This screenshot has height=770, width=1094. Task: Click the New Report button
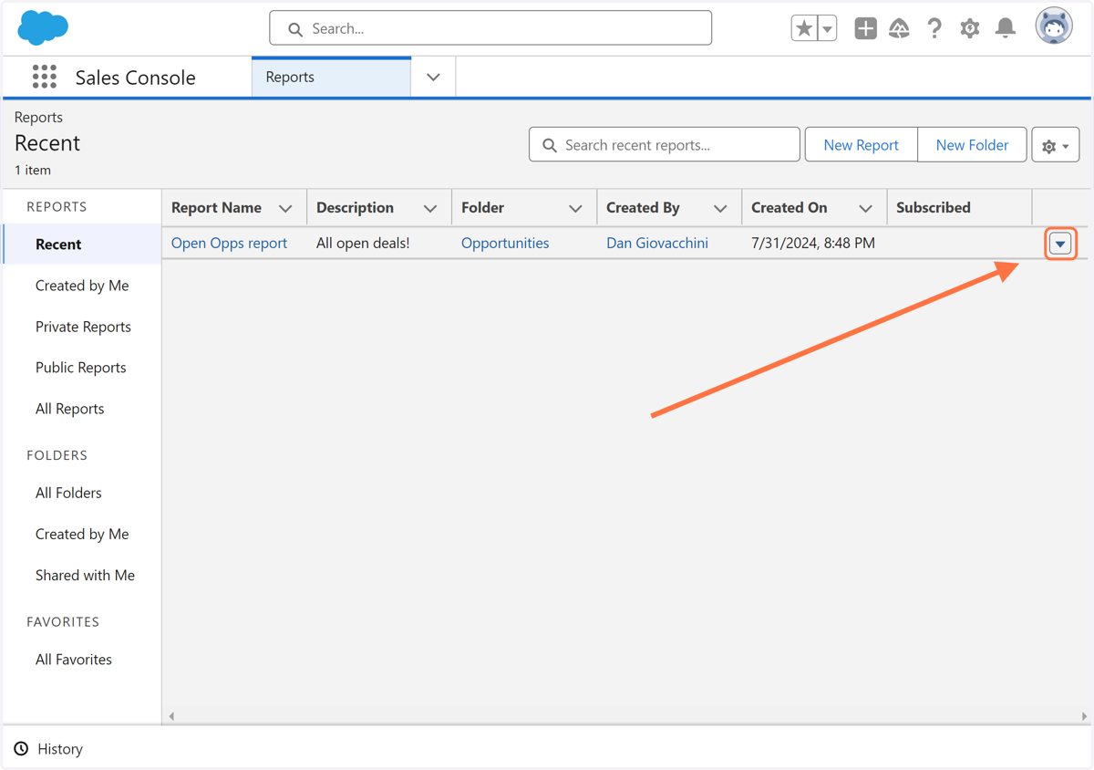(x=861, y=145)
